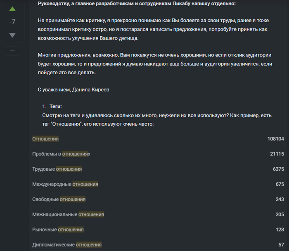289x251 pixels.
Task: Click the 6375 usage count
Action: click(x=278, y=169)
